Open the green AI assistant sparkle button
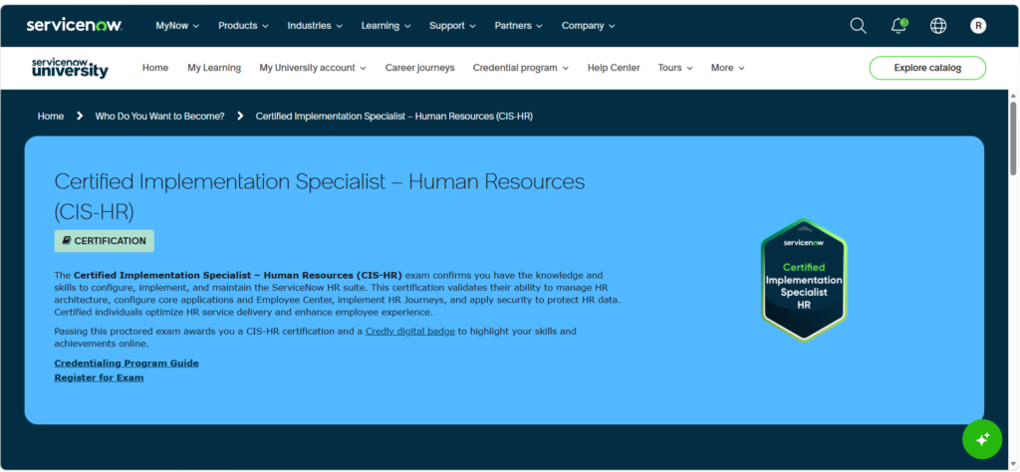The image size is (1020, 472). point(982,439)
